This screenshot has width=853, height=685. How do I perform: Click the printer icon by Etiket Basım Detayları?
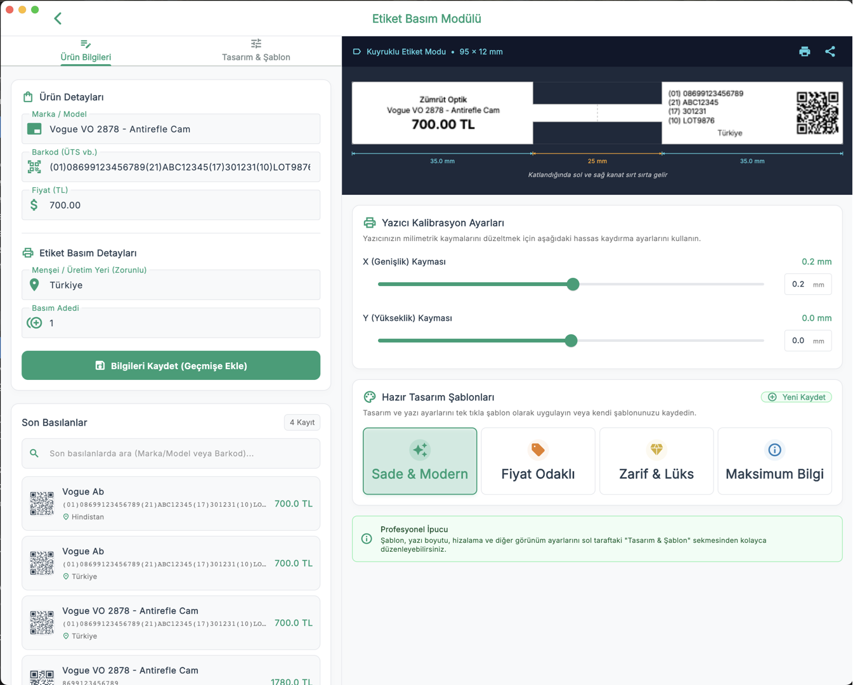click(28, 253)
